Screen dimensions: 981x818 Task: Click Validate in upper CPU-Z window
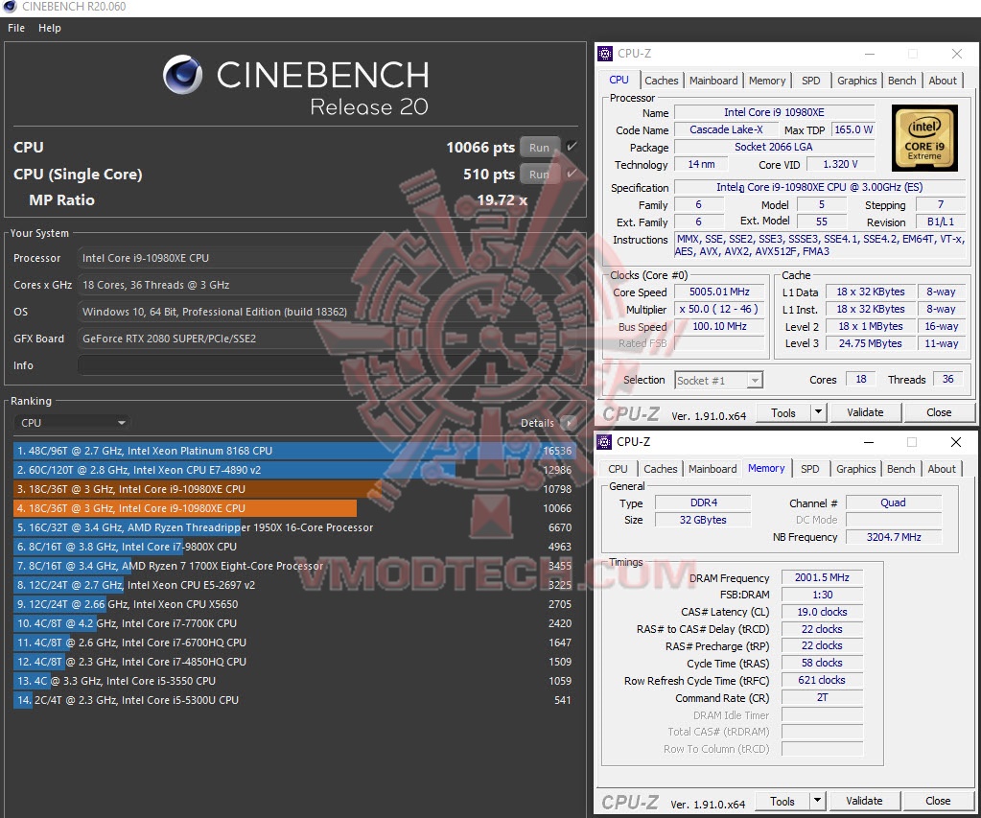point(865,412)
